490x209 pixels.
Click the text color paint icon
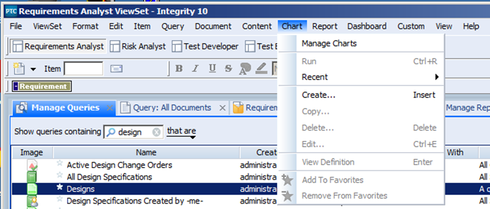[x=245, y=69]
